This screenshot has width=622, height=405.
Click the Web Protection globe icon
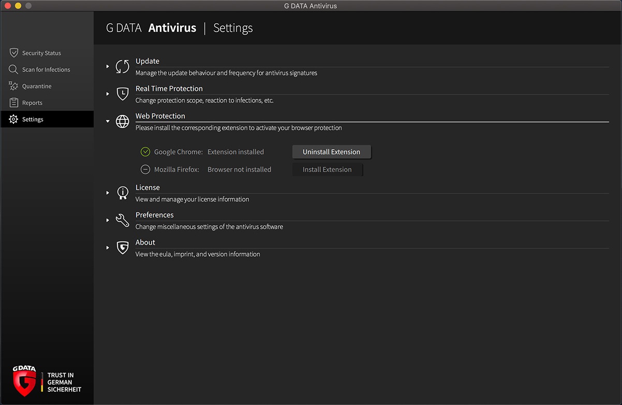123,121
